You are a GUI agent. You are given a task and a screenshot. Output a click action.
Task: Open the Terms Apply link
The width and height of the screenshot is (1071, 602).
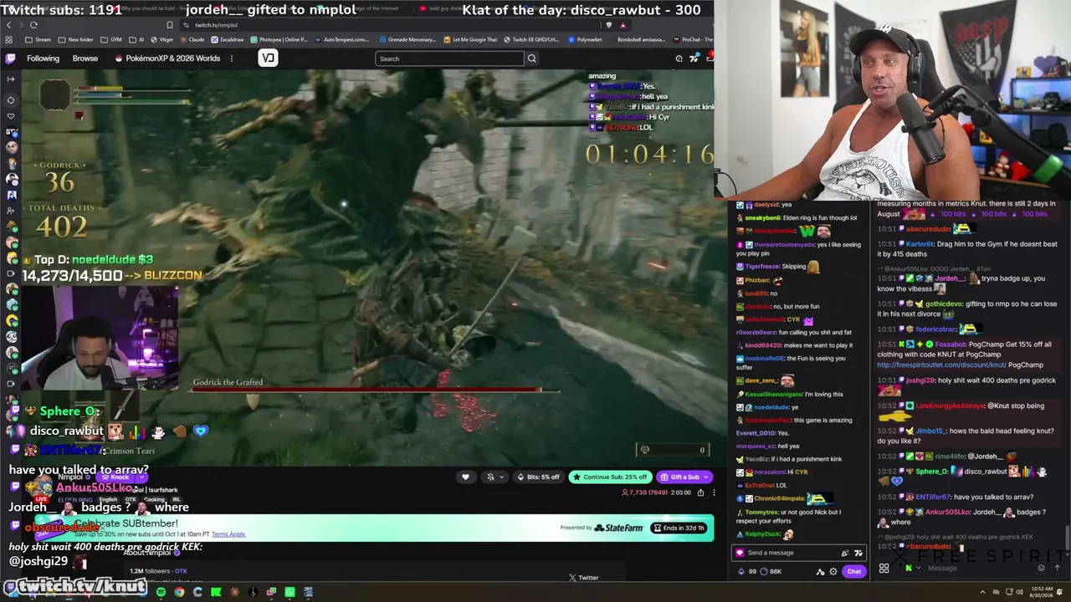228,534
